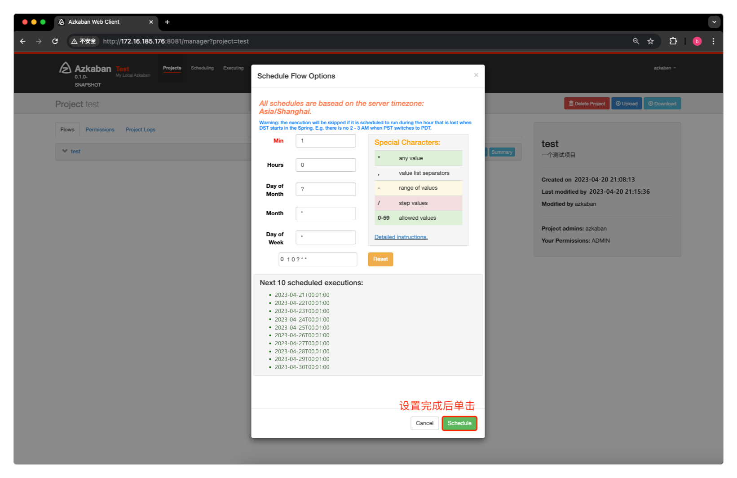This screenshot has width=737, height=478.
Task: Bookmark page with the star icon
Action: click(x=650, y=41)
